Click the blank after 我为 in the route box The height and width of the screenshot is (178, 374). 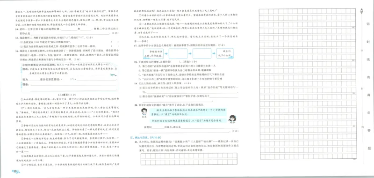[x=34, y=79]
